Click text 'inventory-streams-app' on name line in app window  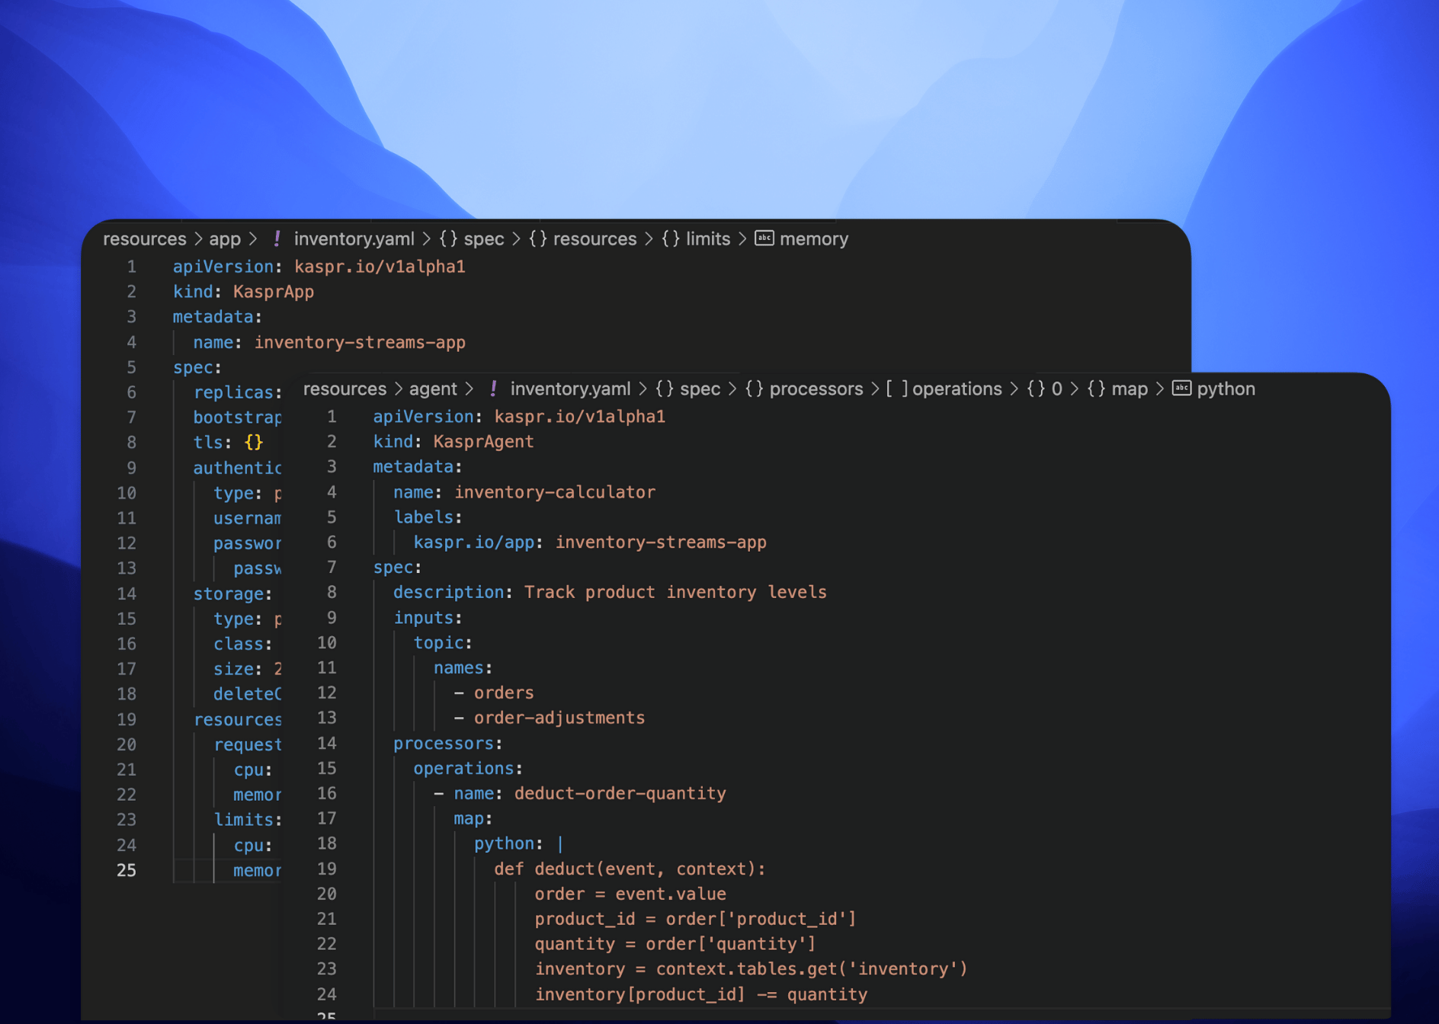pos(360,342)
